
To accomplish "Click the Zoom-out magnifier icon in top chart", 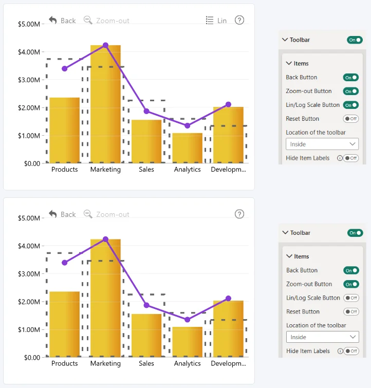I will point(88,20).
